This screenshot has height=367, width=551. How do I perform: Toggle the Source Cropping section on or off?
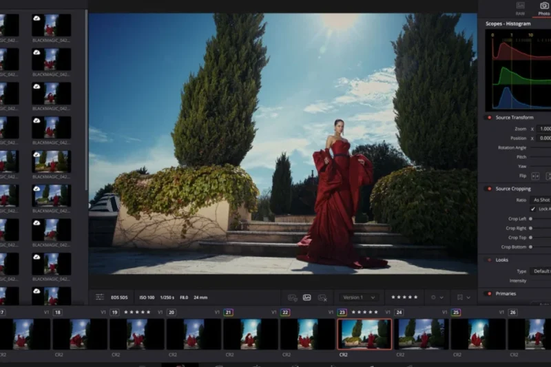[x=489, y=189]
